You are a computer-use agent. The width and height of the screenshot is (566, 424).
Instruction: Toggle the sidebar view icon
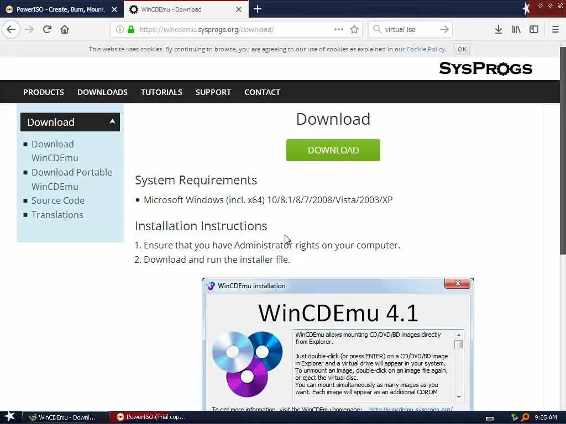coord(534,29)
